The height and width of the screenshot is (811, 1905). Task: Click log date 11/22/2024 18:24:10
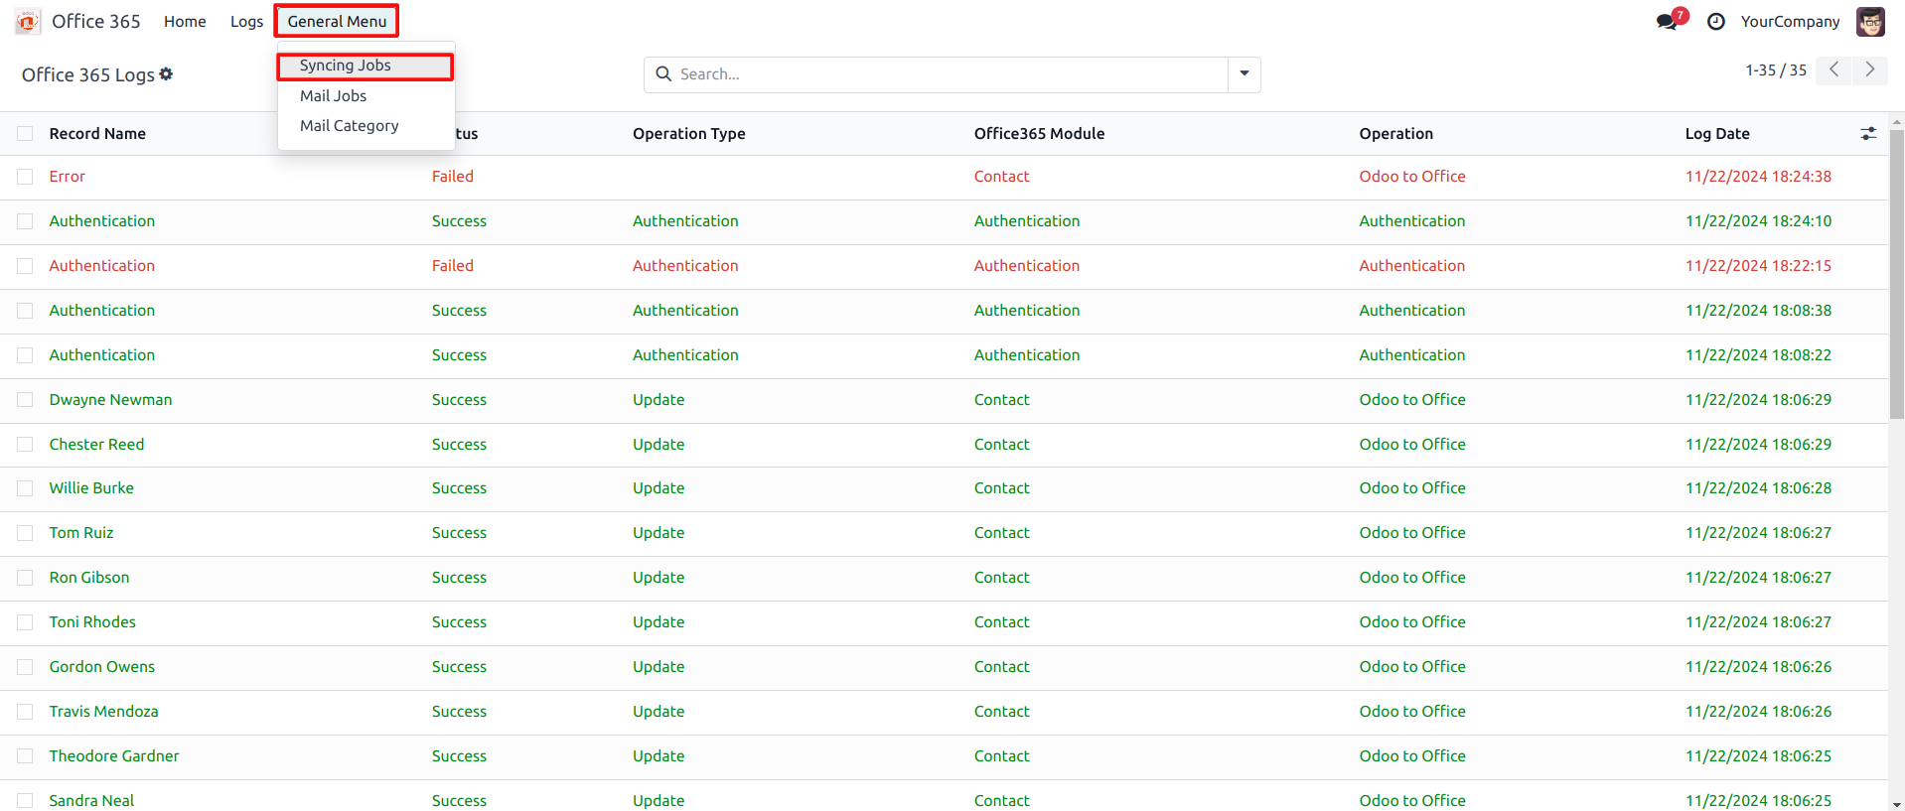1758,221
